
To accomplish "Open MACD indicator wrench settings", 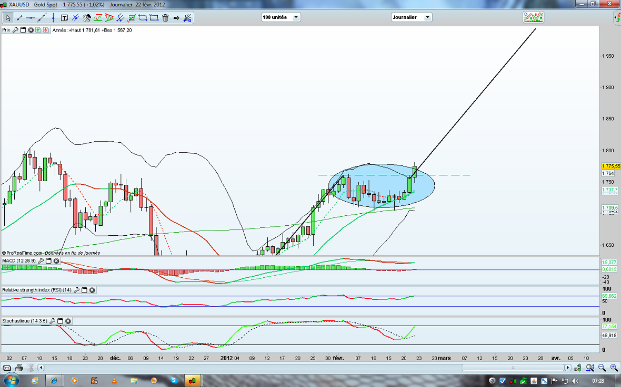I will tap(41, 261).
